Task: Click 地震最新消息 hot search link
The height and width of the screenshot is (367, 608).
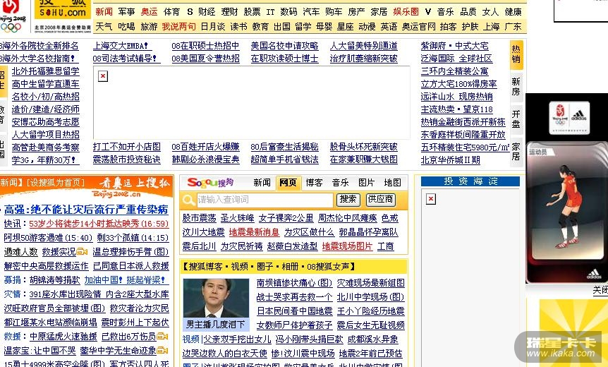Action: [254, 232]
